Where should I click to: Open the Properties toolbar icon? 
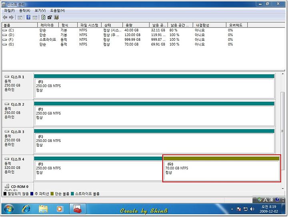click(50, 17)
